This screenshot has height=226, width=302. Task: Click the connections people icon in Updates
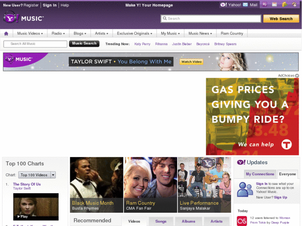[245, 190]
